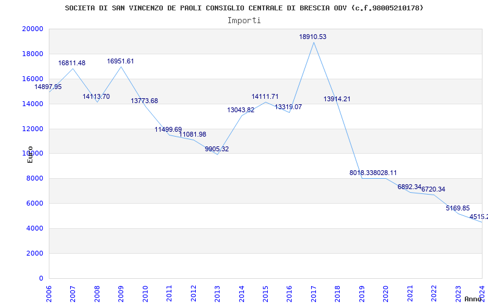
Task: Click the chart title with c.f. 98005210178
Action: pos(245,8)
